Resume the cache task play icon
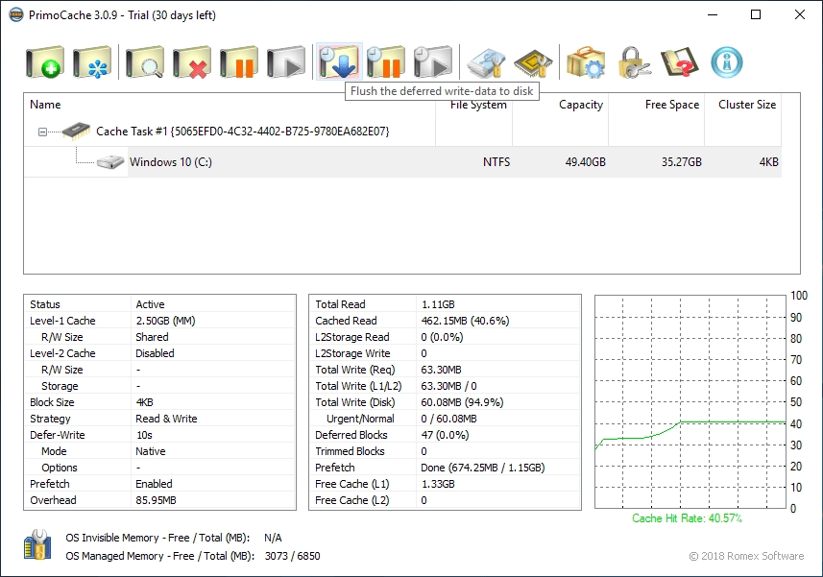The image size is (823, 577). point(286,61)
